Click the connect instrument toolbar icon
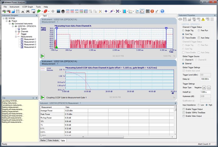This screenshot has width=218, height=147. pos(4,11)
